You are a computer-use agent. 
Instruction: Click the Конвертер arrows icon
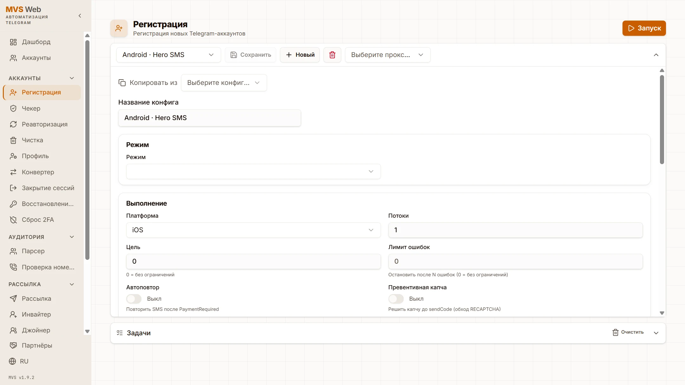click(x=13, y=172)
